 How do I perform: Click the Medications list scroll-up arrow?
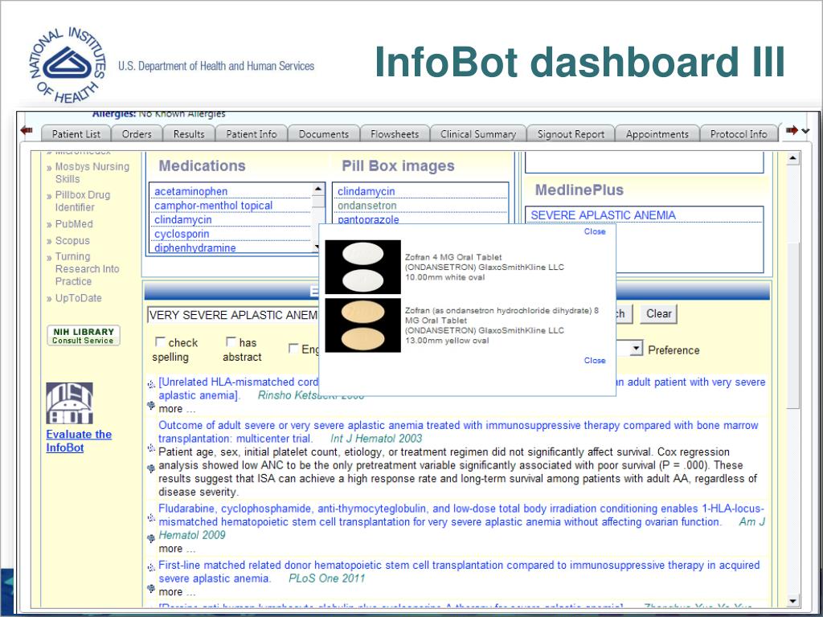pyautogui.click(x=318, y=189)
